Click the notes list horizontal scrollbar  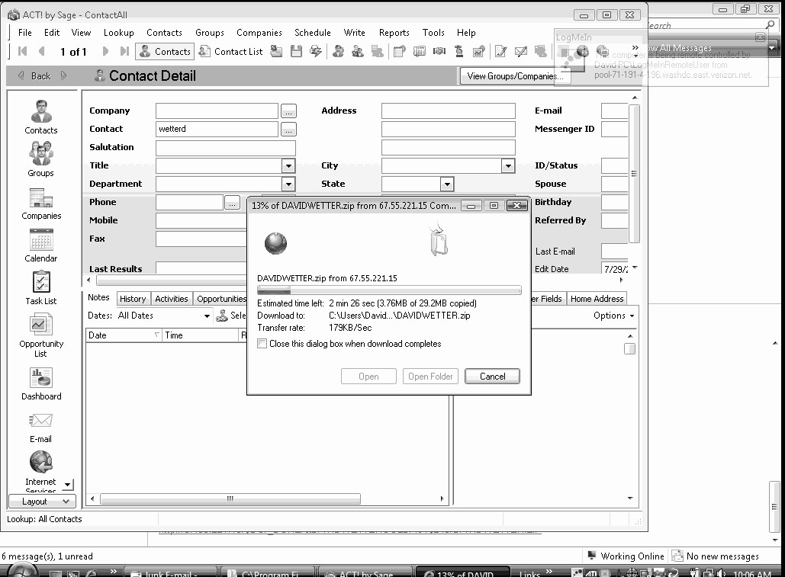230,498
